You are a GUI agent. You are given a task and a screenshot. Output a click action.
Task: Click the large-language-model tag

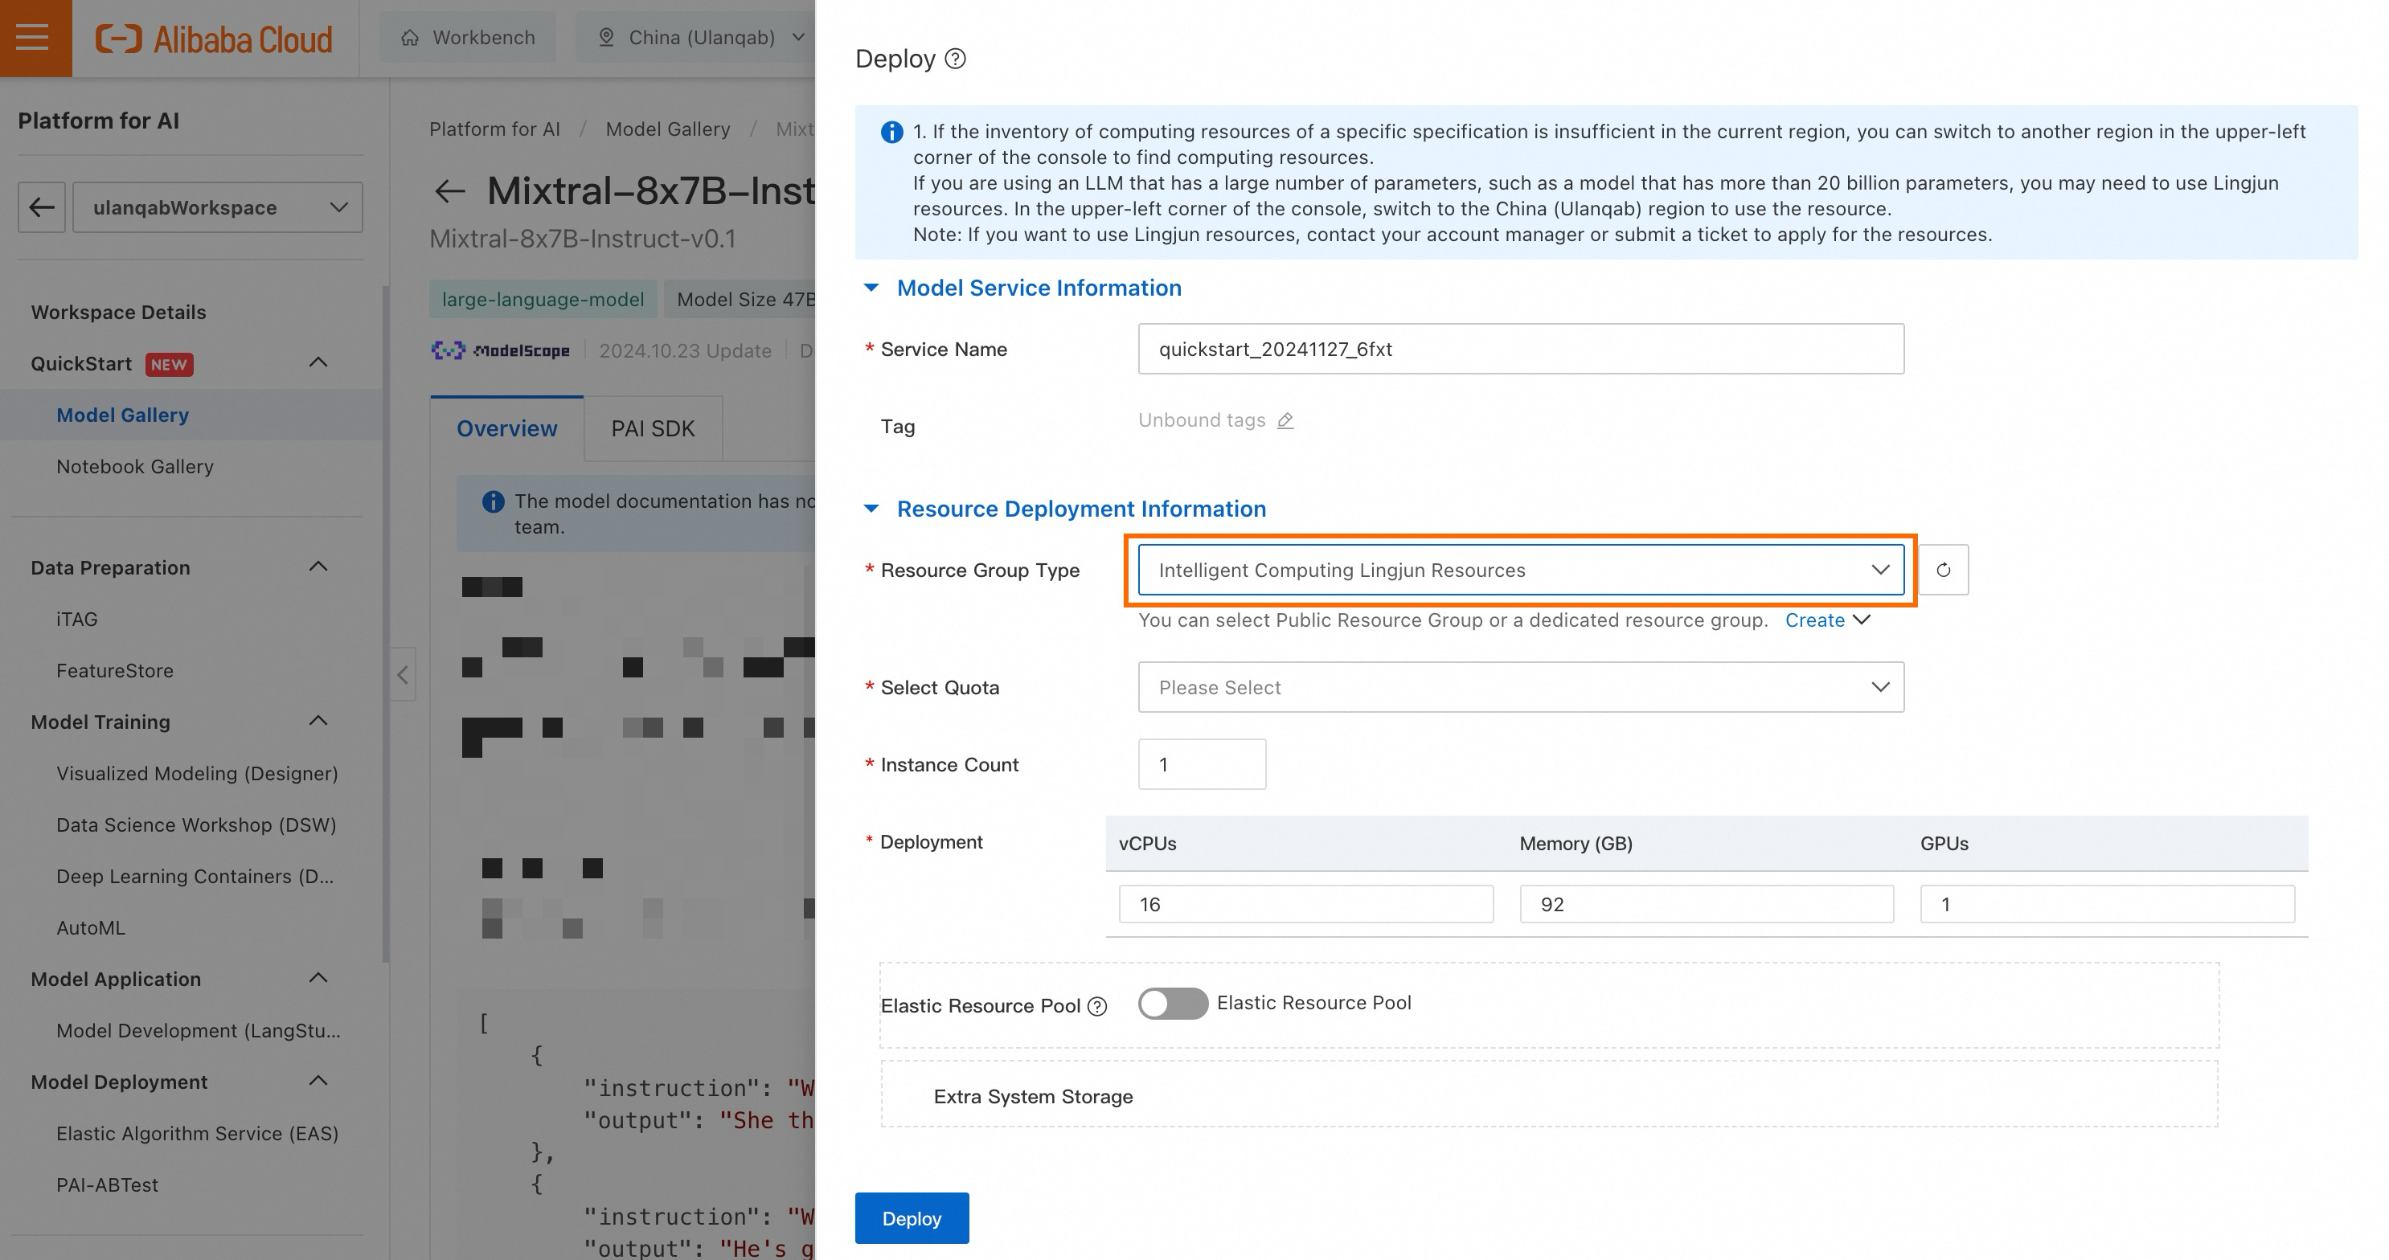click(543, 300)
